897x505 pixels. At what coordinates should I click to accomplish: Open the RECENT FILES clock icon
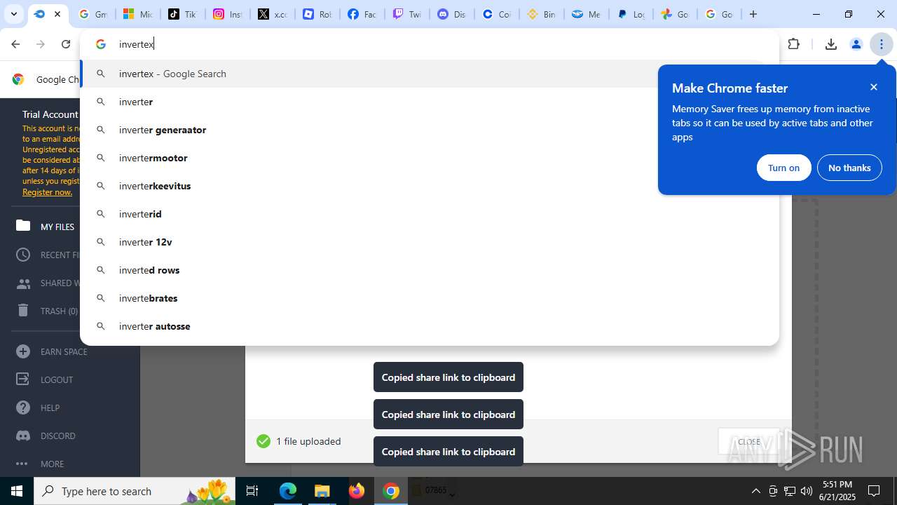pyautogui.click(x=23, y=255)
